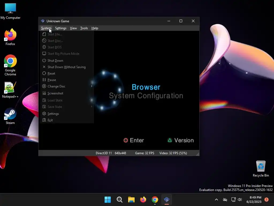Viewport: 274px width, 206px height.
Task: Click the window resize grip corner
Action: point(198,154)
